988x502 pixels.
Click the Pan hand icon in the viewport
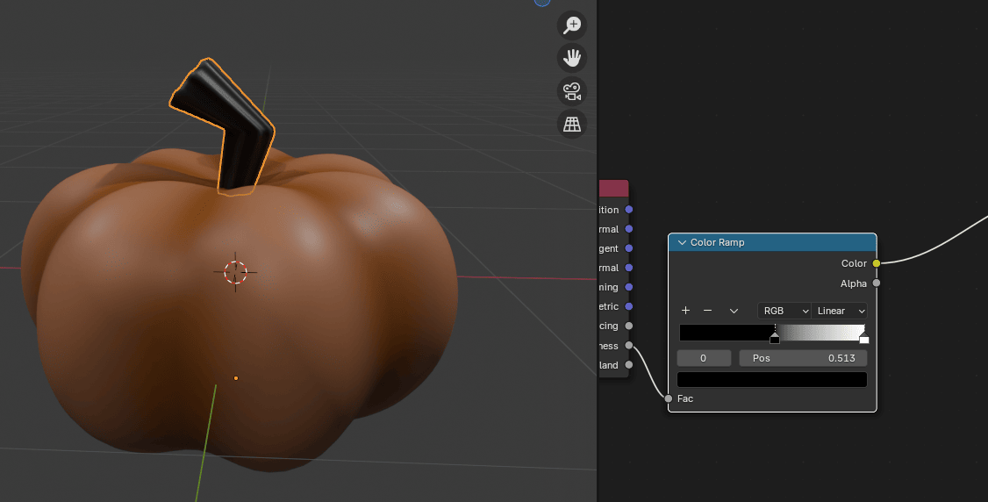[x=572, y=58]
